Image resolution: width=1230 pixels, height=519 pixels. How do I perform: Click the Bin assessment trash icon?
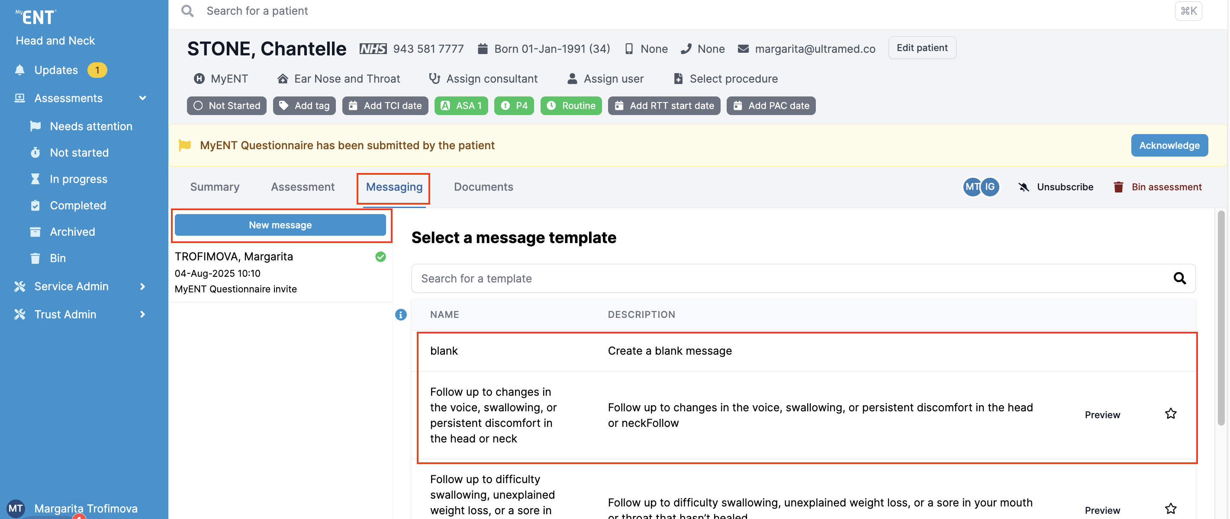point(1118,187)
